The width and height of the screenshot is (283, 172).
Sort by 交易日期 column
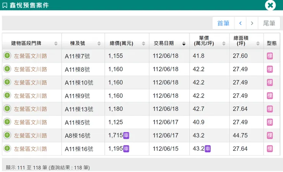coord(169,41)
